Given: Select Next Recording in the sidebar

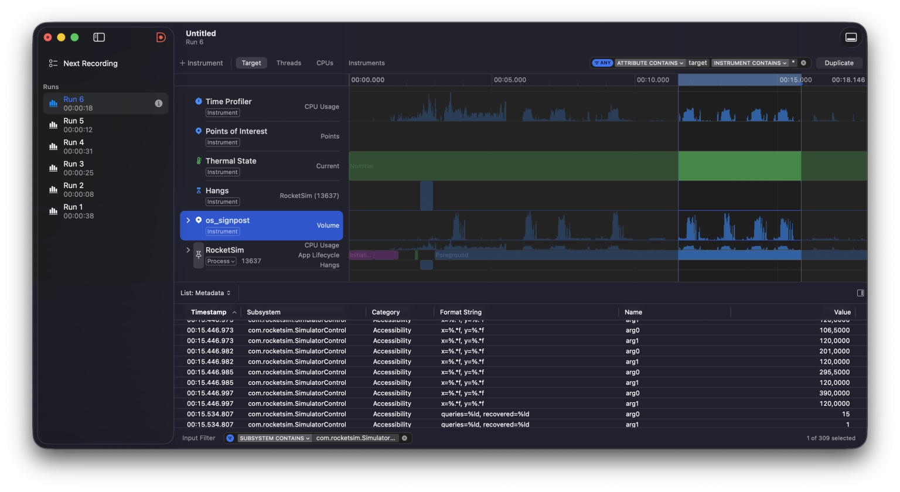Looking at the screenshot, I should point(90,63).
